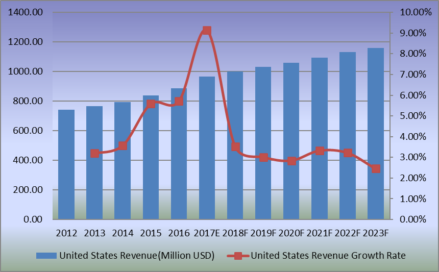Select the 2023F growth rate marker

pyautogui.click(x=376, y=168)
